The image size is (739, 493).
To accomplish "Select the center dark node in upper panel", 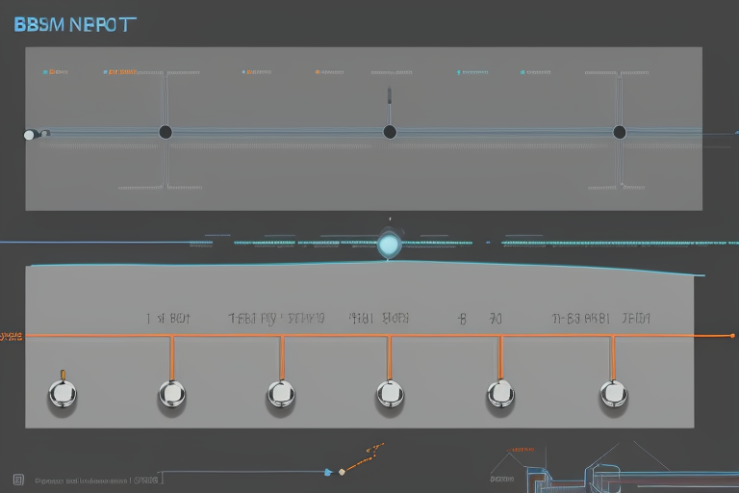I will (x=390, y=132).
